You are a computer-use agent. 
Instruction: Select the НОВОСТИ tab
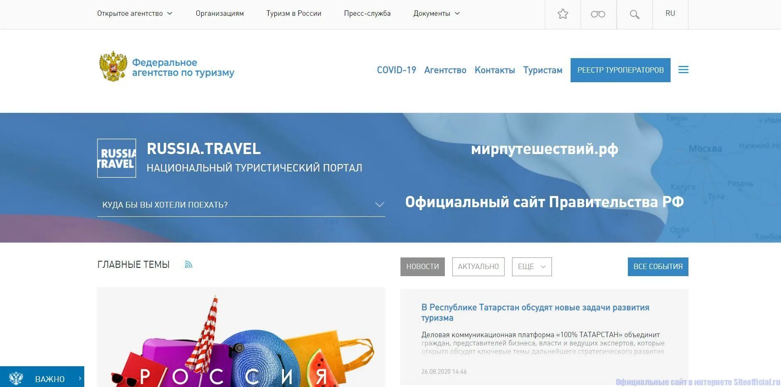(x=422, y=267)
